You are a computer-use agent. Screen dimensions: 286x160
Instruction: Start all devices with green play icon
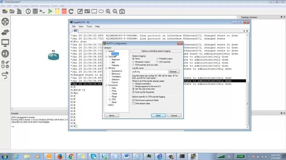click(50, 12)
